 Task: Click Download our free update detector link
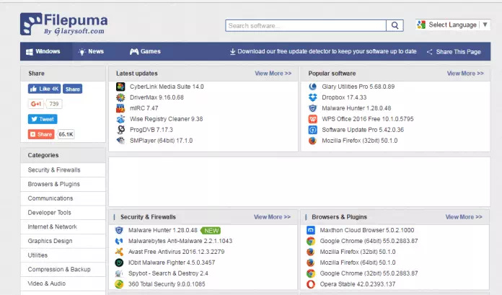pos(323,51)
